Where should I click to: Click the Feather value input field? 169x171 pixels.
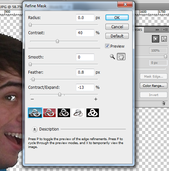click(x=85, y=72)
